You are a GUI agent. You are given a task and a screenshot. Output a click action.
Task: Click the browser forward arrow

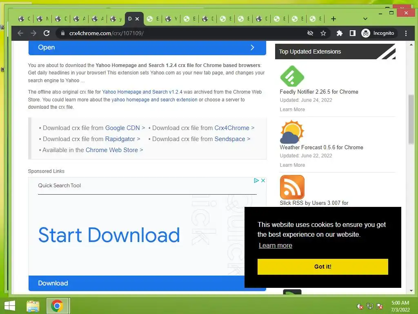33,33
